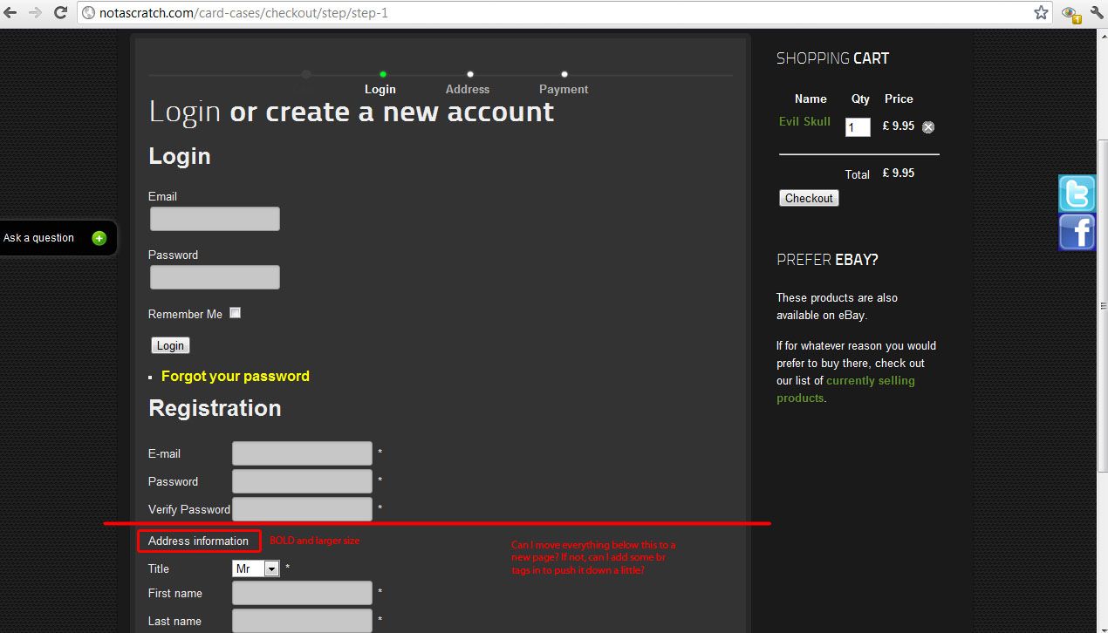Screen dimensions: 1108x633
Task: Click the page vertical scrollbar
Action: [1103, 307]
